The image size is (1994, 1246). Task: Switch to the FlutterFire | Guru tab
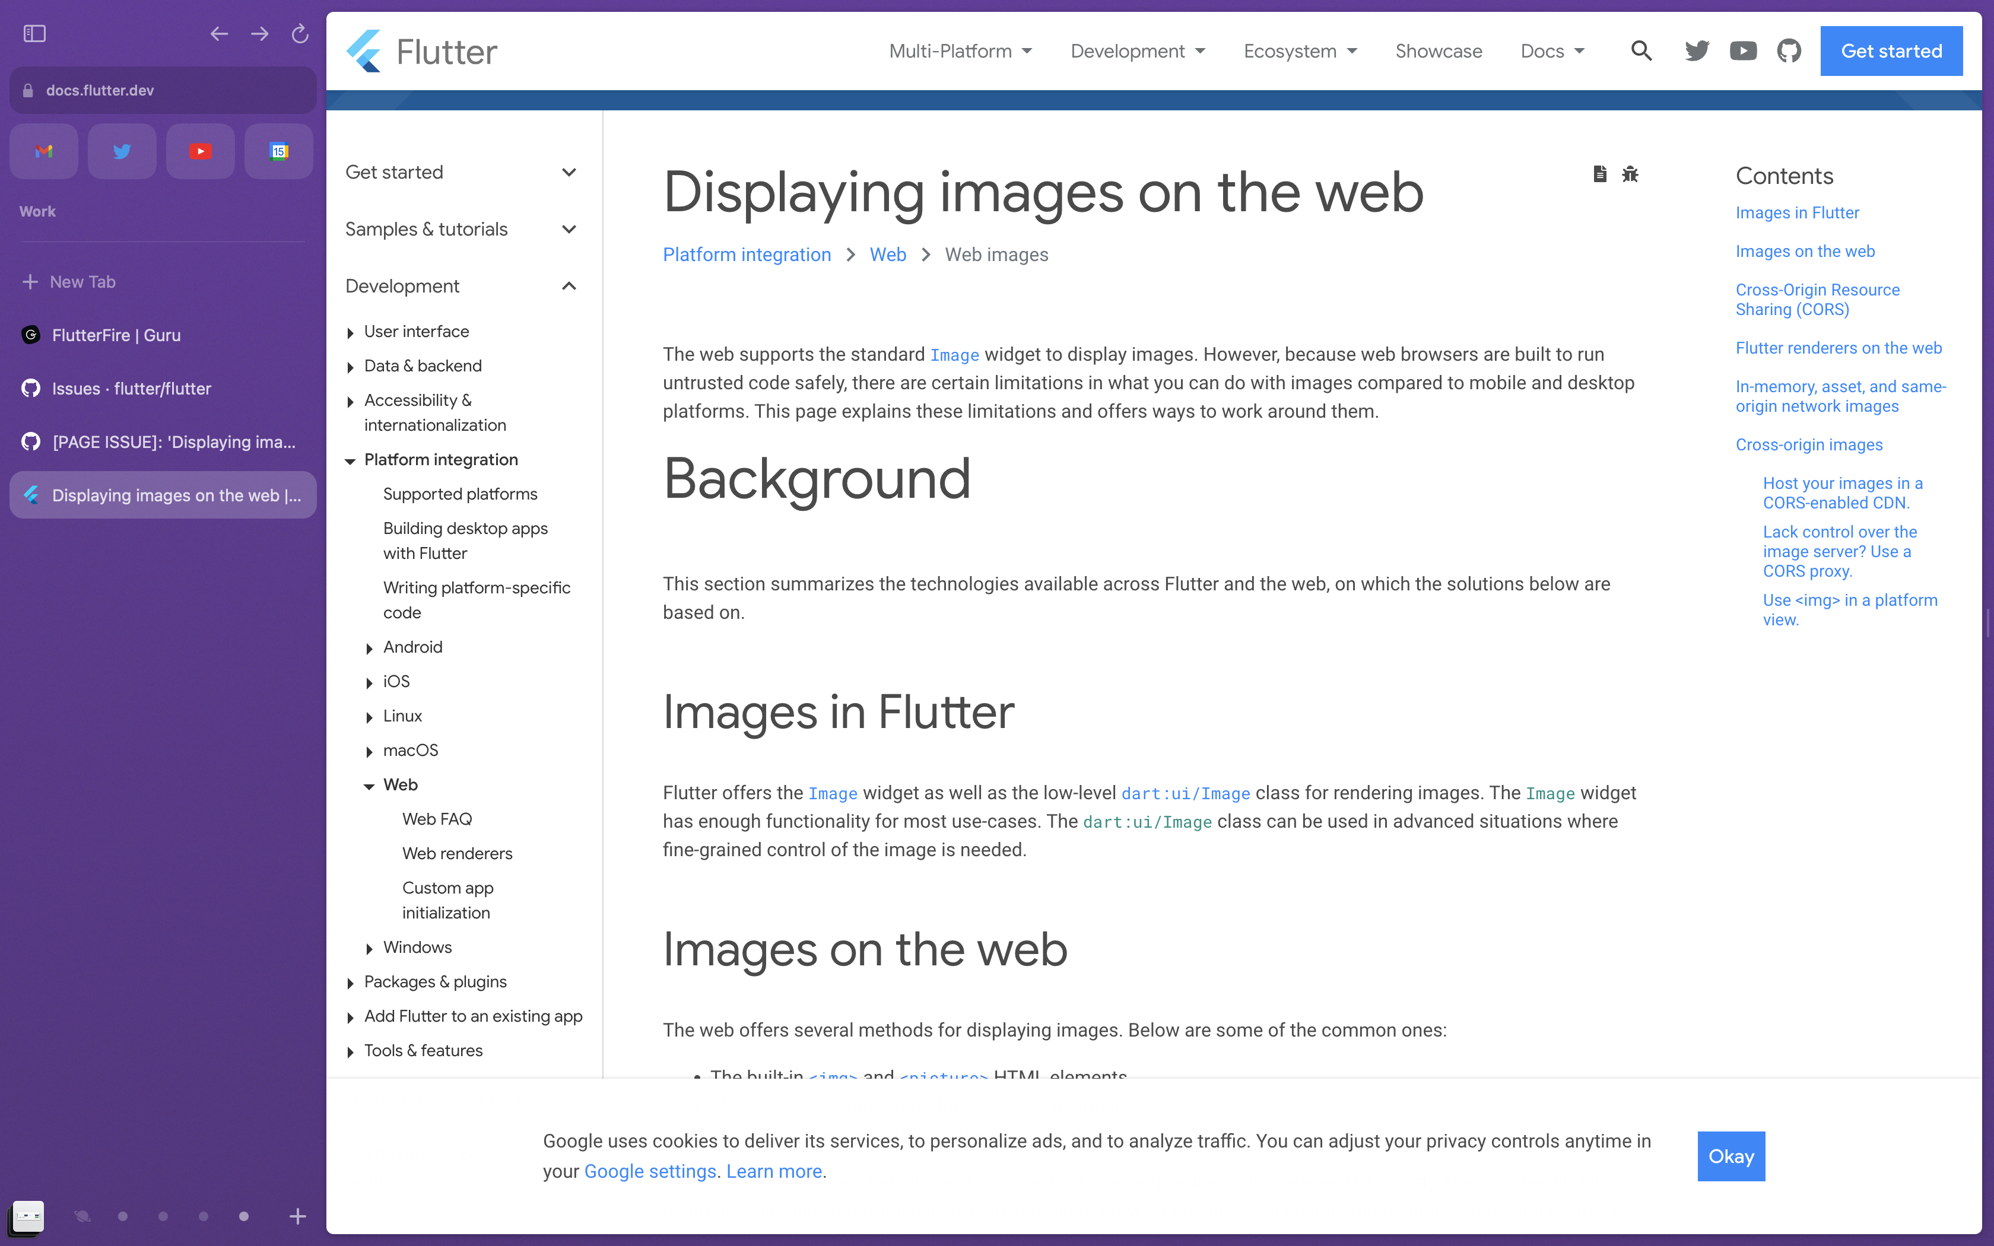pyautogui.click(x=163, y=335)
